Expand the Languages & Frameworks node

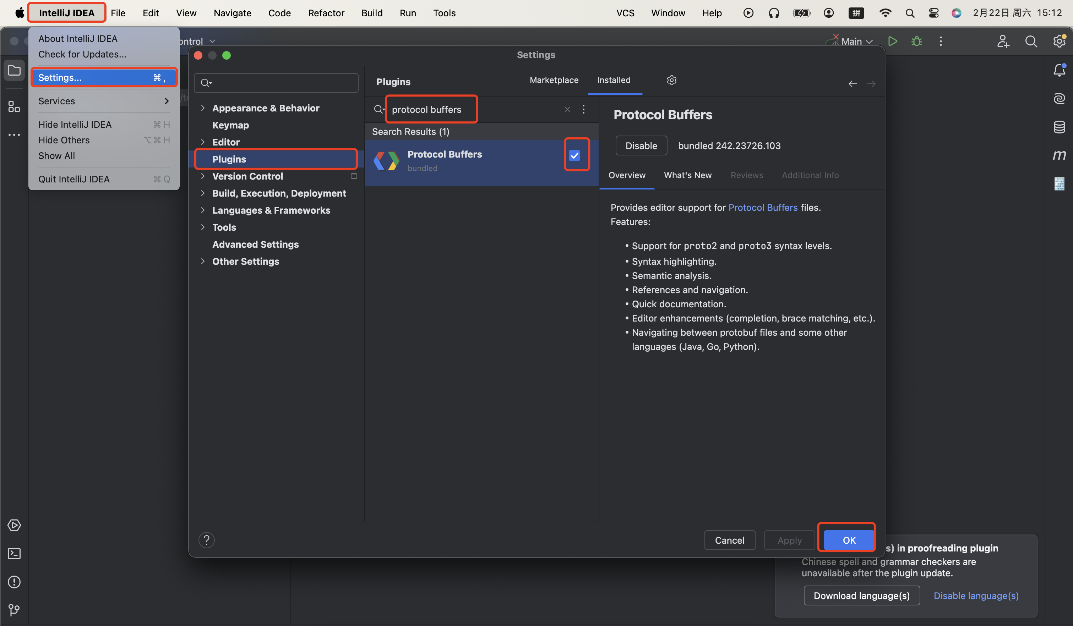coord(203,210)
